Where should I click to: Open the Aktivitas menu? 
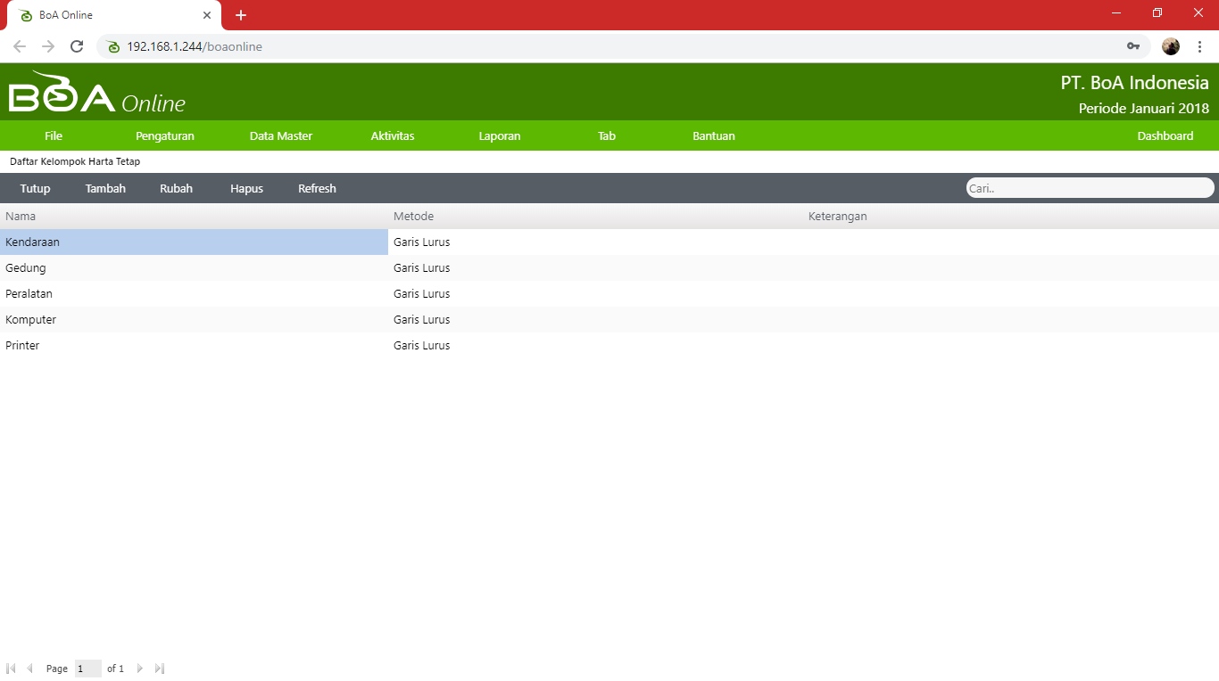coord(393,136)
